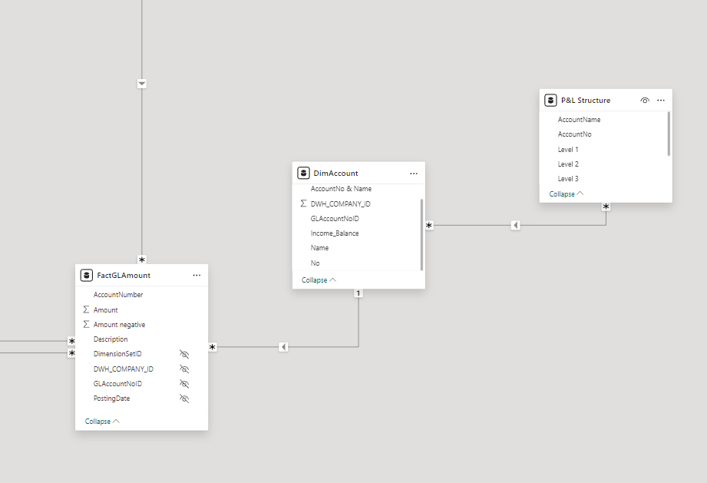The image size is (707, 483).
Task: Select the DimAccount table header title
Action: 335,174
